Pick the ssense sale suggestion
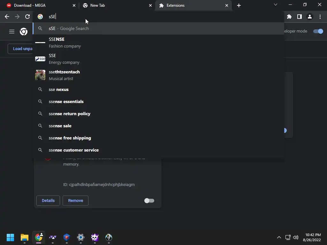This screenshot has width=327, height=245. (x=158, y=126)
